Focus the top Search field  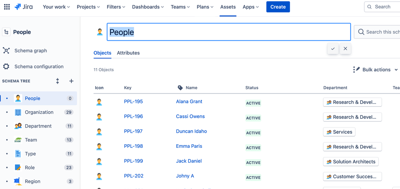click(x=382, y=7)
